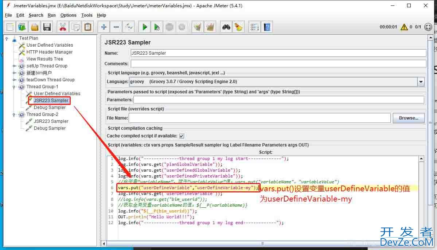Open the Edit menu
The image size is (437, 250).
pos(20,15)
